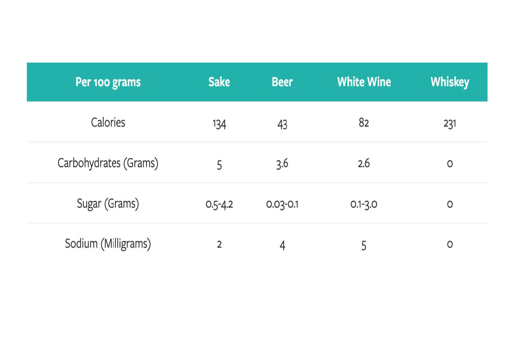The image size is (515, 343).
Task: Click the 'Per 100 grams' header cell
Action: coord(108,82)
